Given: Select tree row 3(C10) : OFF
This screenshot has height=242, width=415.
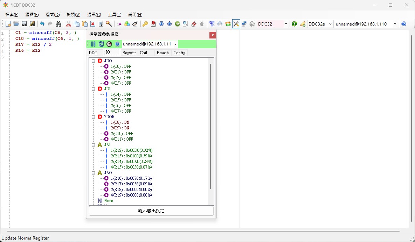Looking at the screenshot, I should (x=122, y=134).
